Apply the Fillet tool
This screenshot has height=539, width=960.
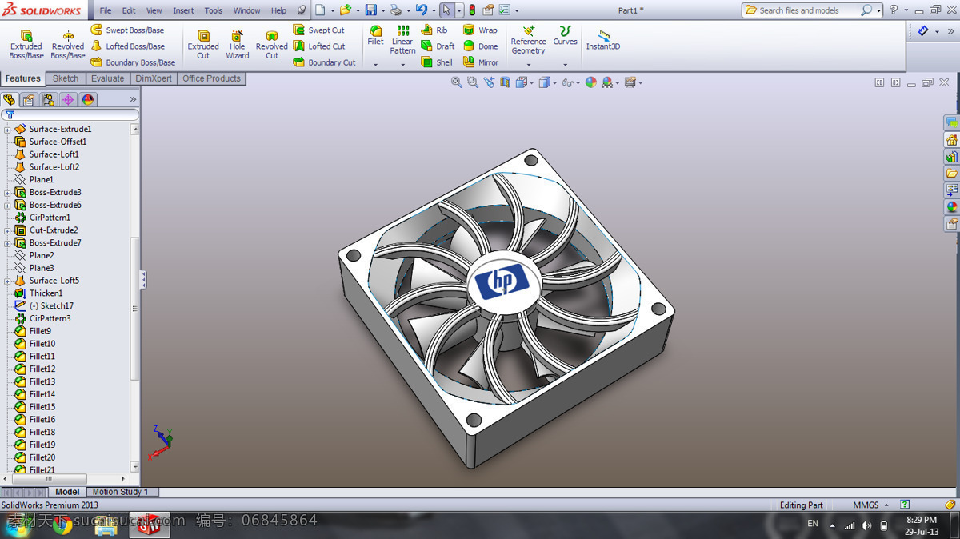click(375, 36)
